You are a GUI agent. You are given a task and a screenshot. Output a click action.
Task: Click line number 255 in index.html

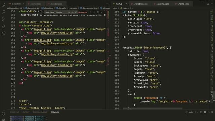coord(13,29)
